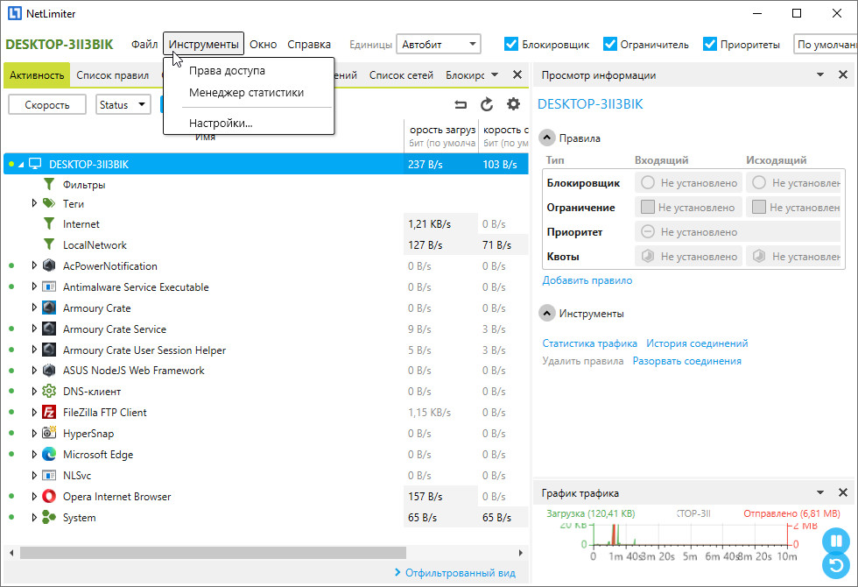
Task: Toggle the Ограничитель checkbox
Action: [611, 44]
